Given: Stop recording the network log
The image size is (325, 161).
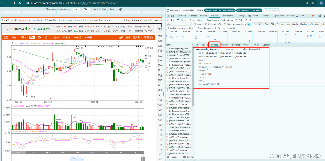Looking at the screenshot, I should [x=168, y=20].
